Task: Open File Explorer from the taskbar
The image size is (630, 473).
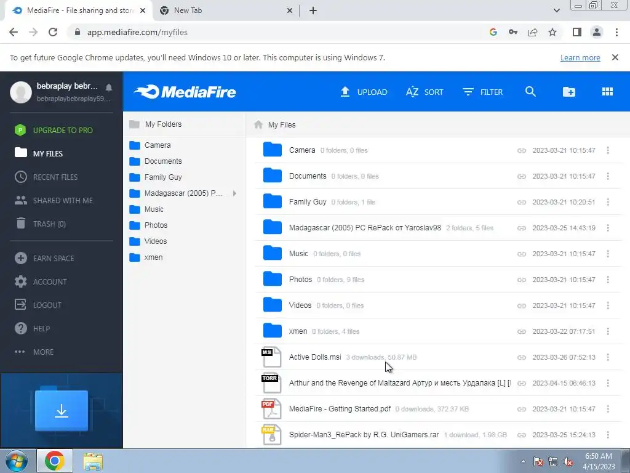Action: tap(93, 461)
